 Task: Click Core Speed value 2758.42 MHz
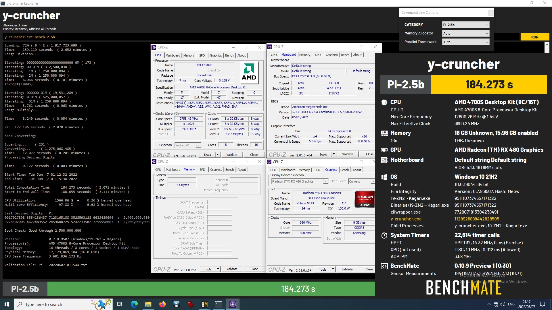coord(189,119)
